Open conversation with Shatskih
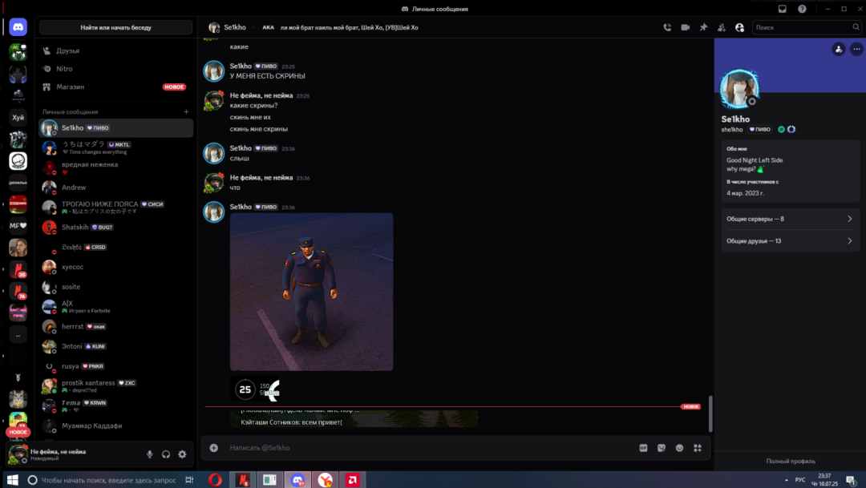This screenshot has width=866, height=488. point(116,227)
